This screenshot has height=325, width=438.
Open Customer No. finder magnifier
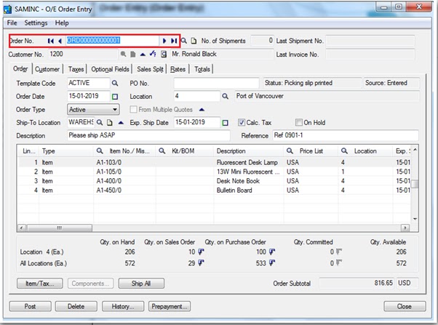pyautogui.click(x=123, y=54)
